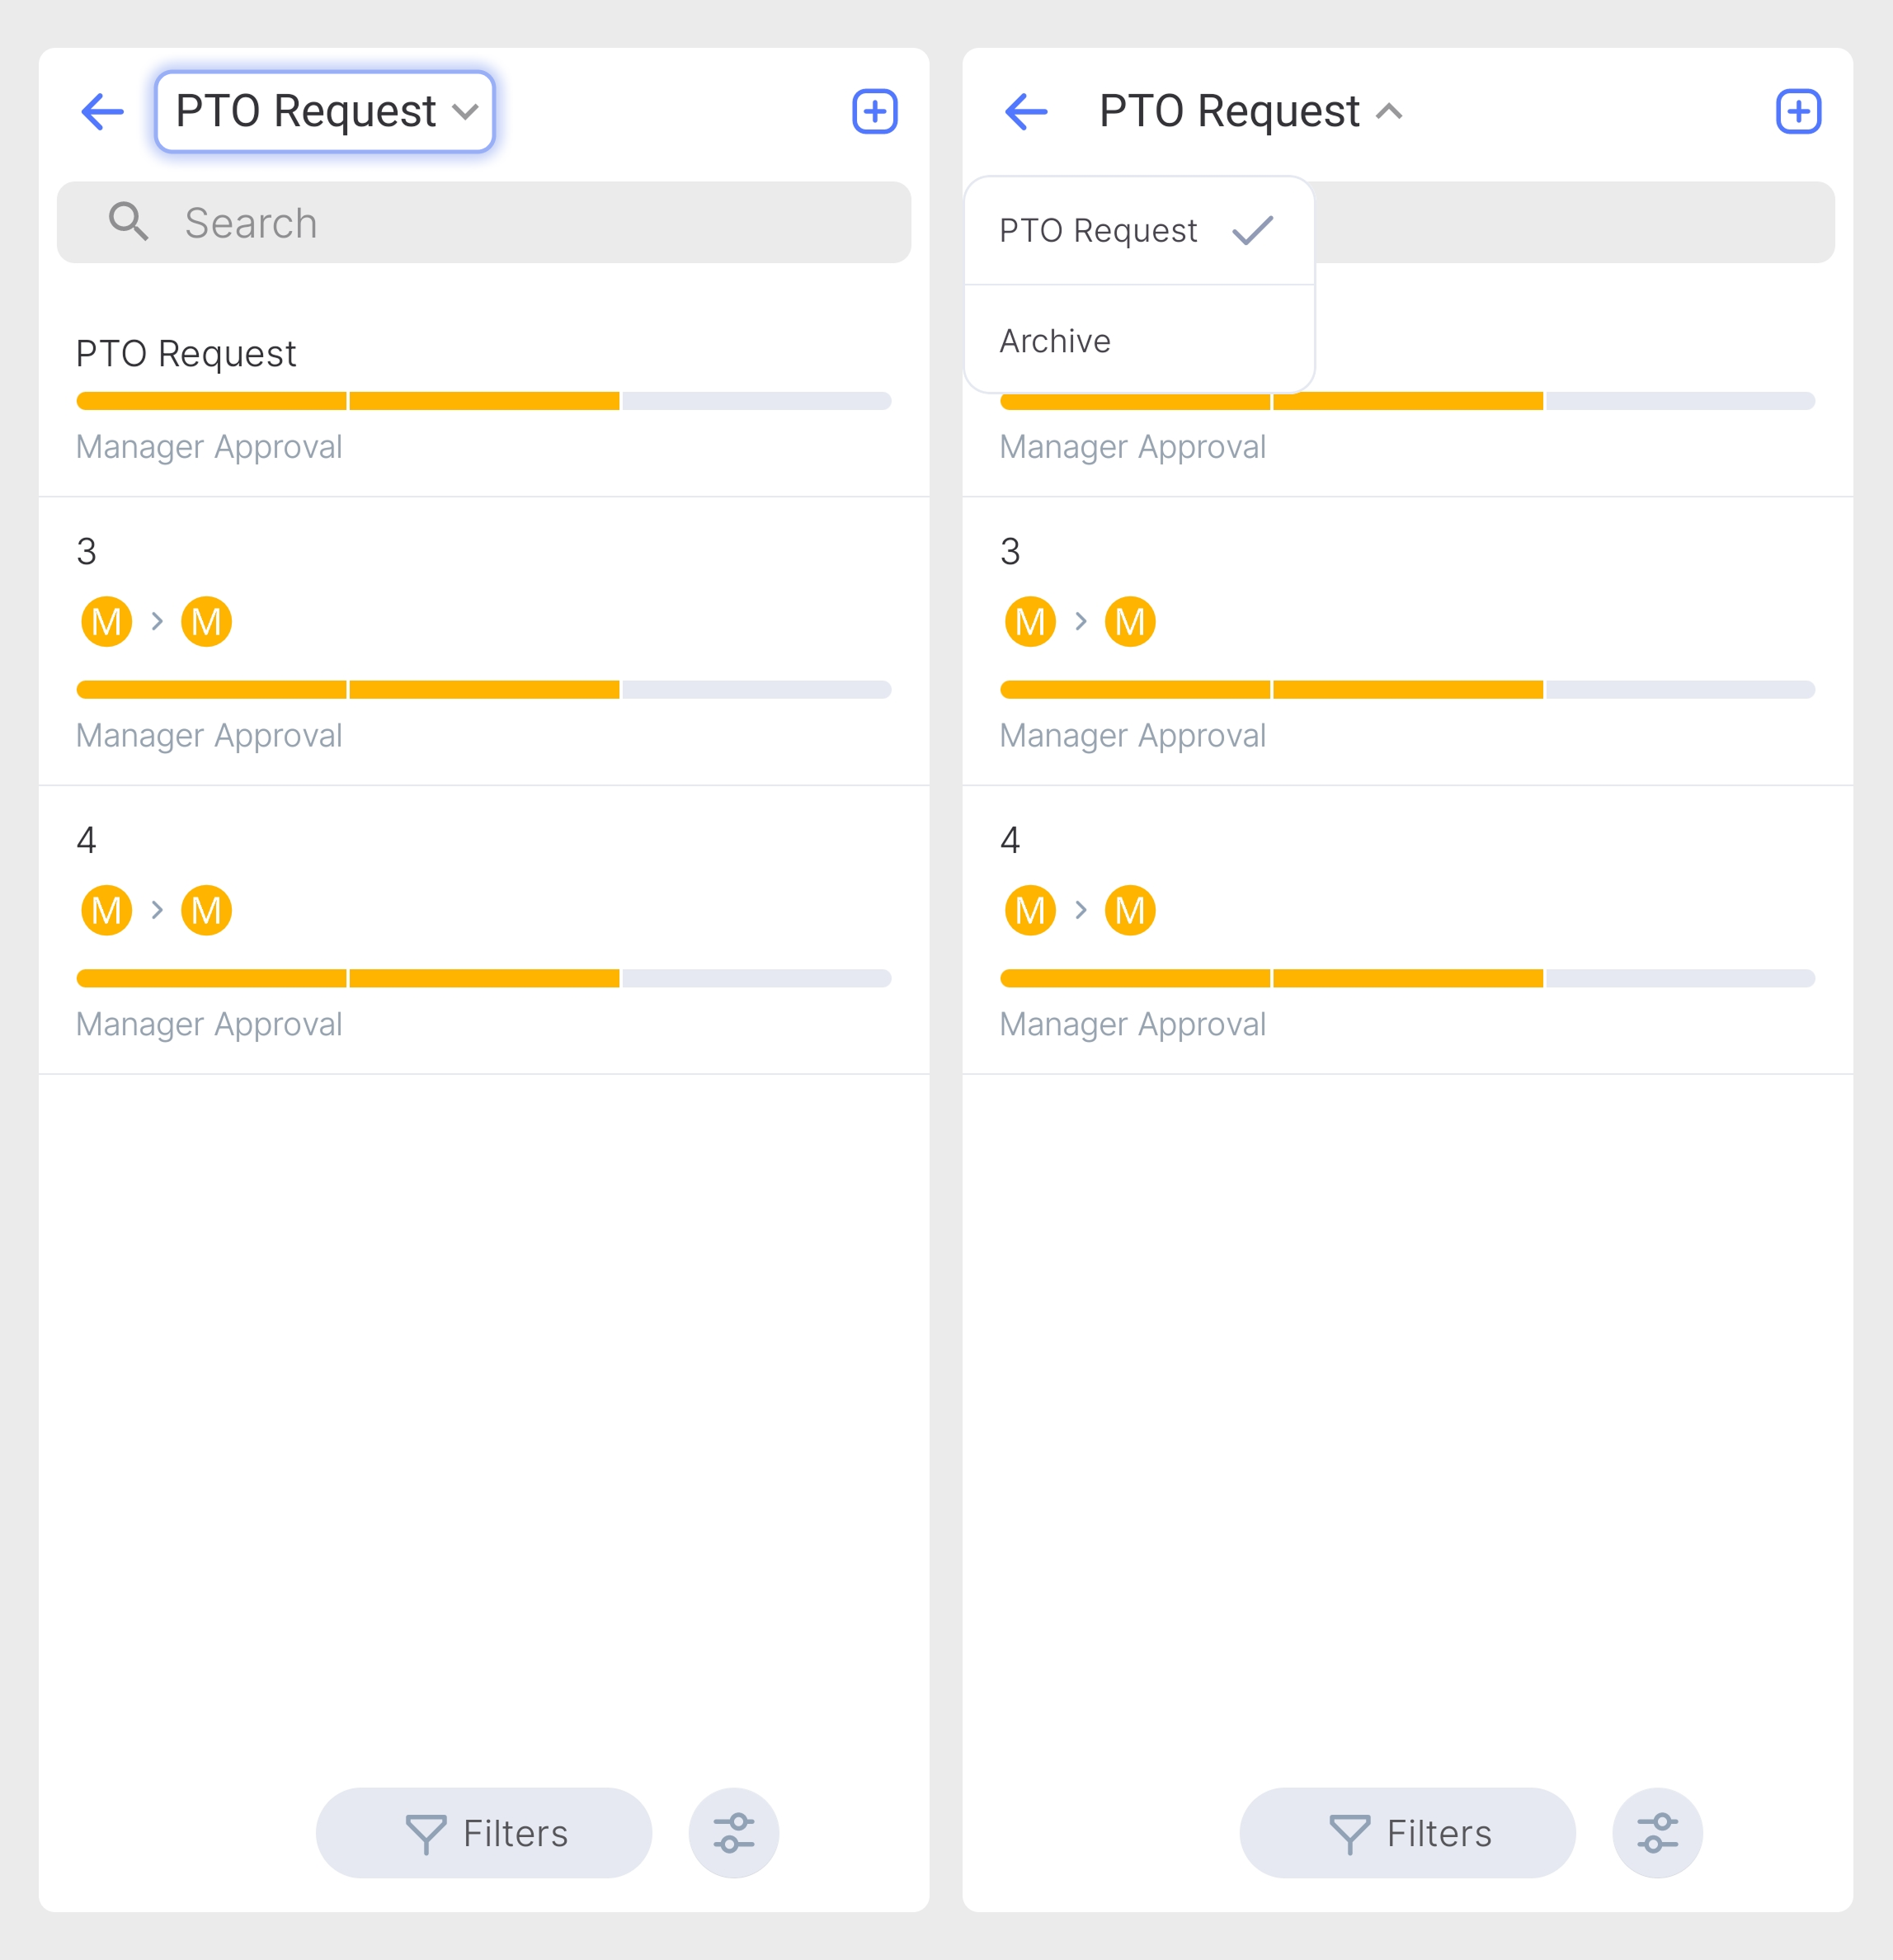This screenshot has width=1893, height=1960.
Task: Click second M avatar on item 4, right panel
Action: (1130, 910)
